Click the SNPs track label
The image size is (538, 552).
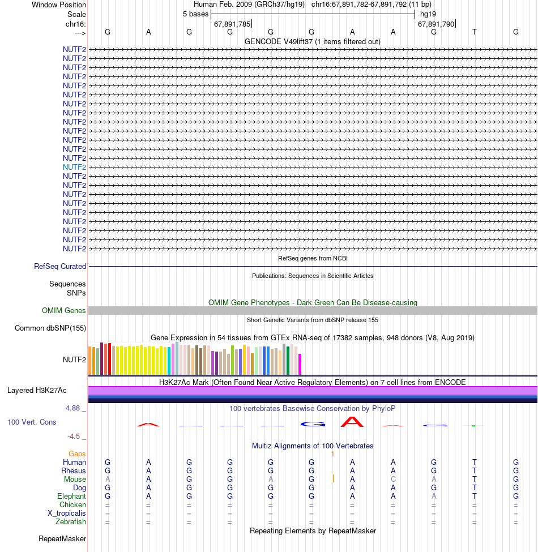point(76,293)
